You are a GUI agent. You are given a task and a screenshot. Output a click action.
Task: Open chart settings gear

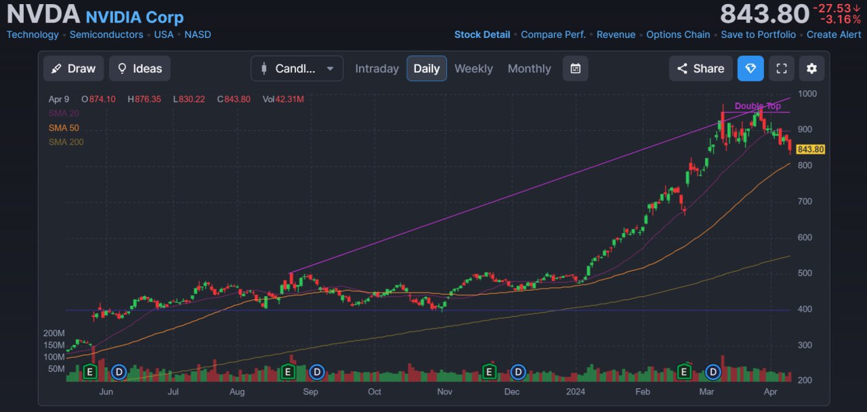pyautogui.click(x=811, y=68)
